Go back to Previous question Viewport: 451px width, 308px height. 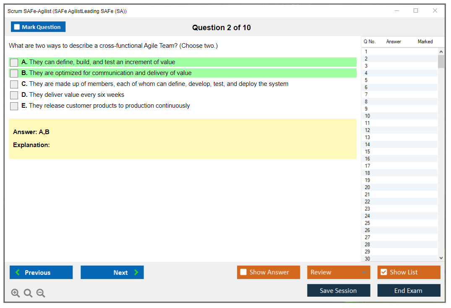(x=41, y=272)
